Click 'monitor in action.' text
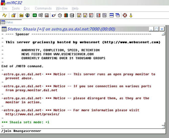Screen dimensions: 169x138 click(x=23, y=102)
